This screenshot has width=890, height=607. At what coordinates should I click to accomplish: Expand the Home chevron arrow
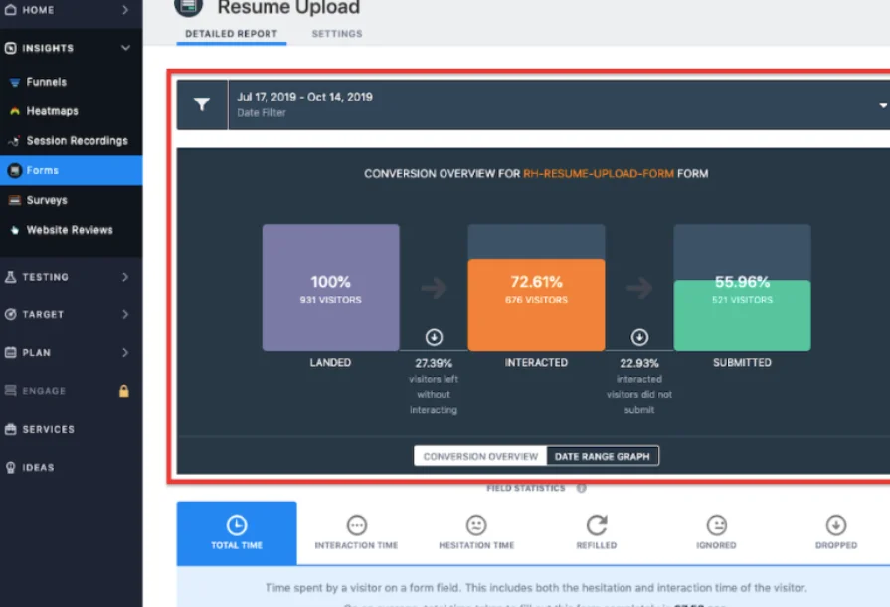125,10
